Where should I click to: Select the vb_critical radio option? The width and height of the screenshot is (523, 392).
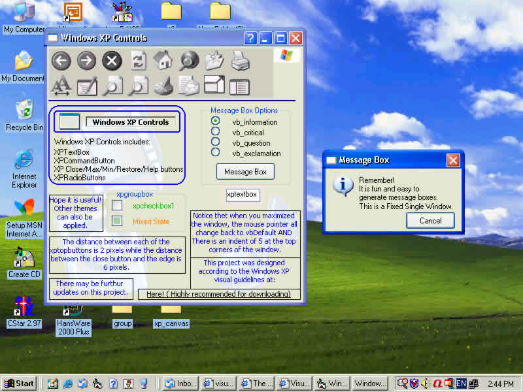(215, 132)
